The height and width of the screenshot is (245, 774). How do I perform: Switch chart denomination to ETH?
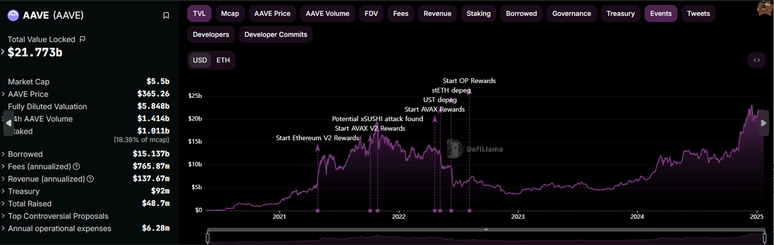(223, 60)
